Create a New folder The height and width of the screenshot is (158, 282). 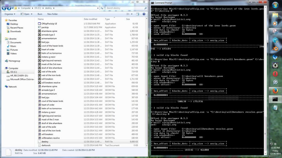53,14
